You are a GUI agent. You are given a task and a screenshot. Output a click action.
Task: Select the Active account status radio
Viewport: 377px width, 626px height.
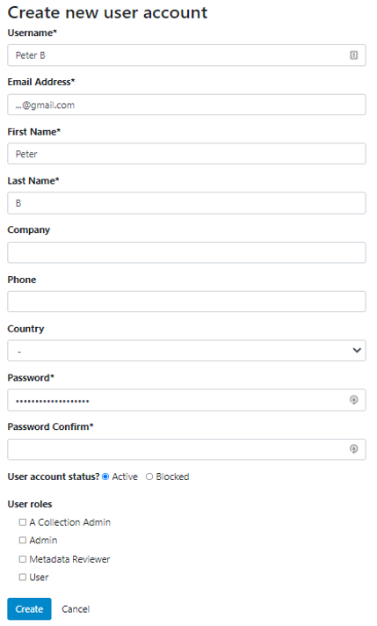105,477
